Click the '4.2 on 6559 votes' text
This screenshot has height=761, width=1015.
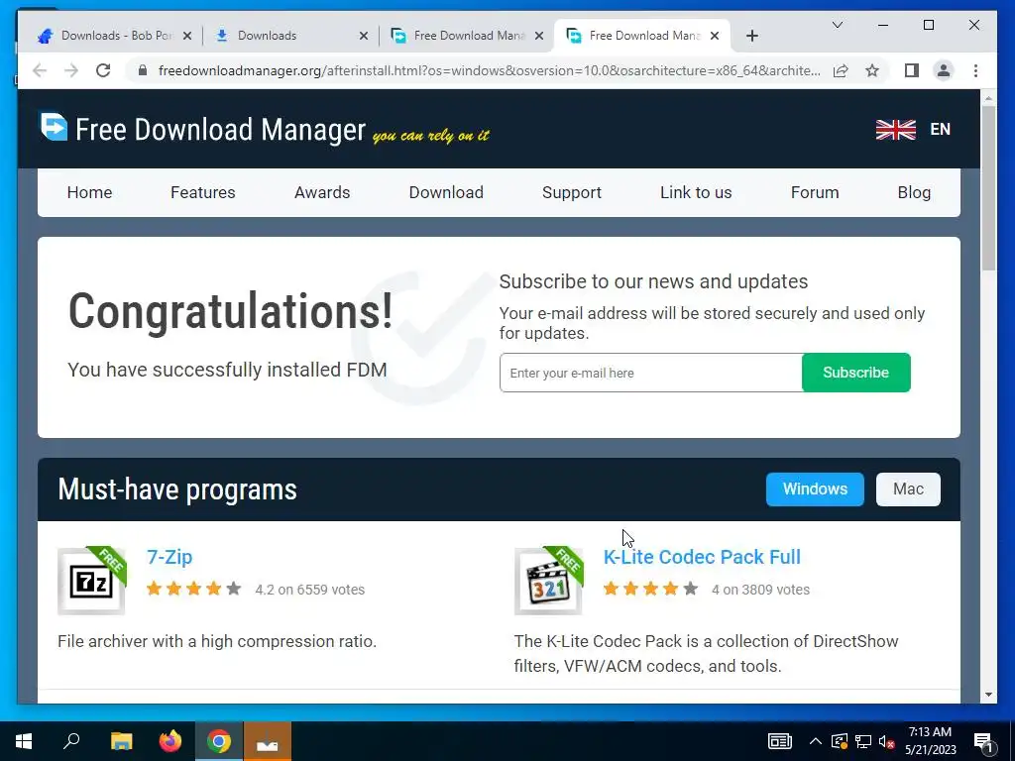point(309,590)
